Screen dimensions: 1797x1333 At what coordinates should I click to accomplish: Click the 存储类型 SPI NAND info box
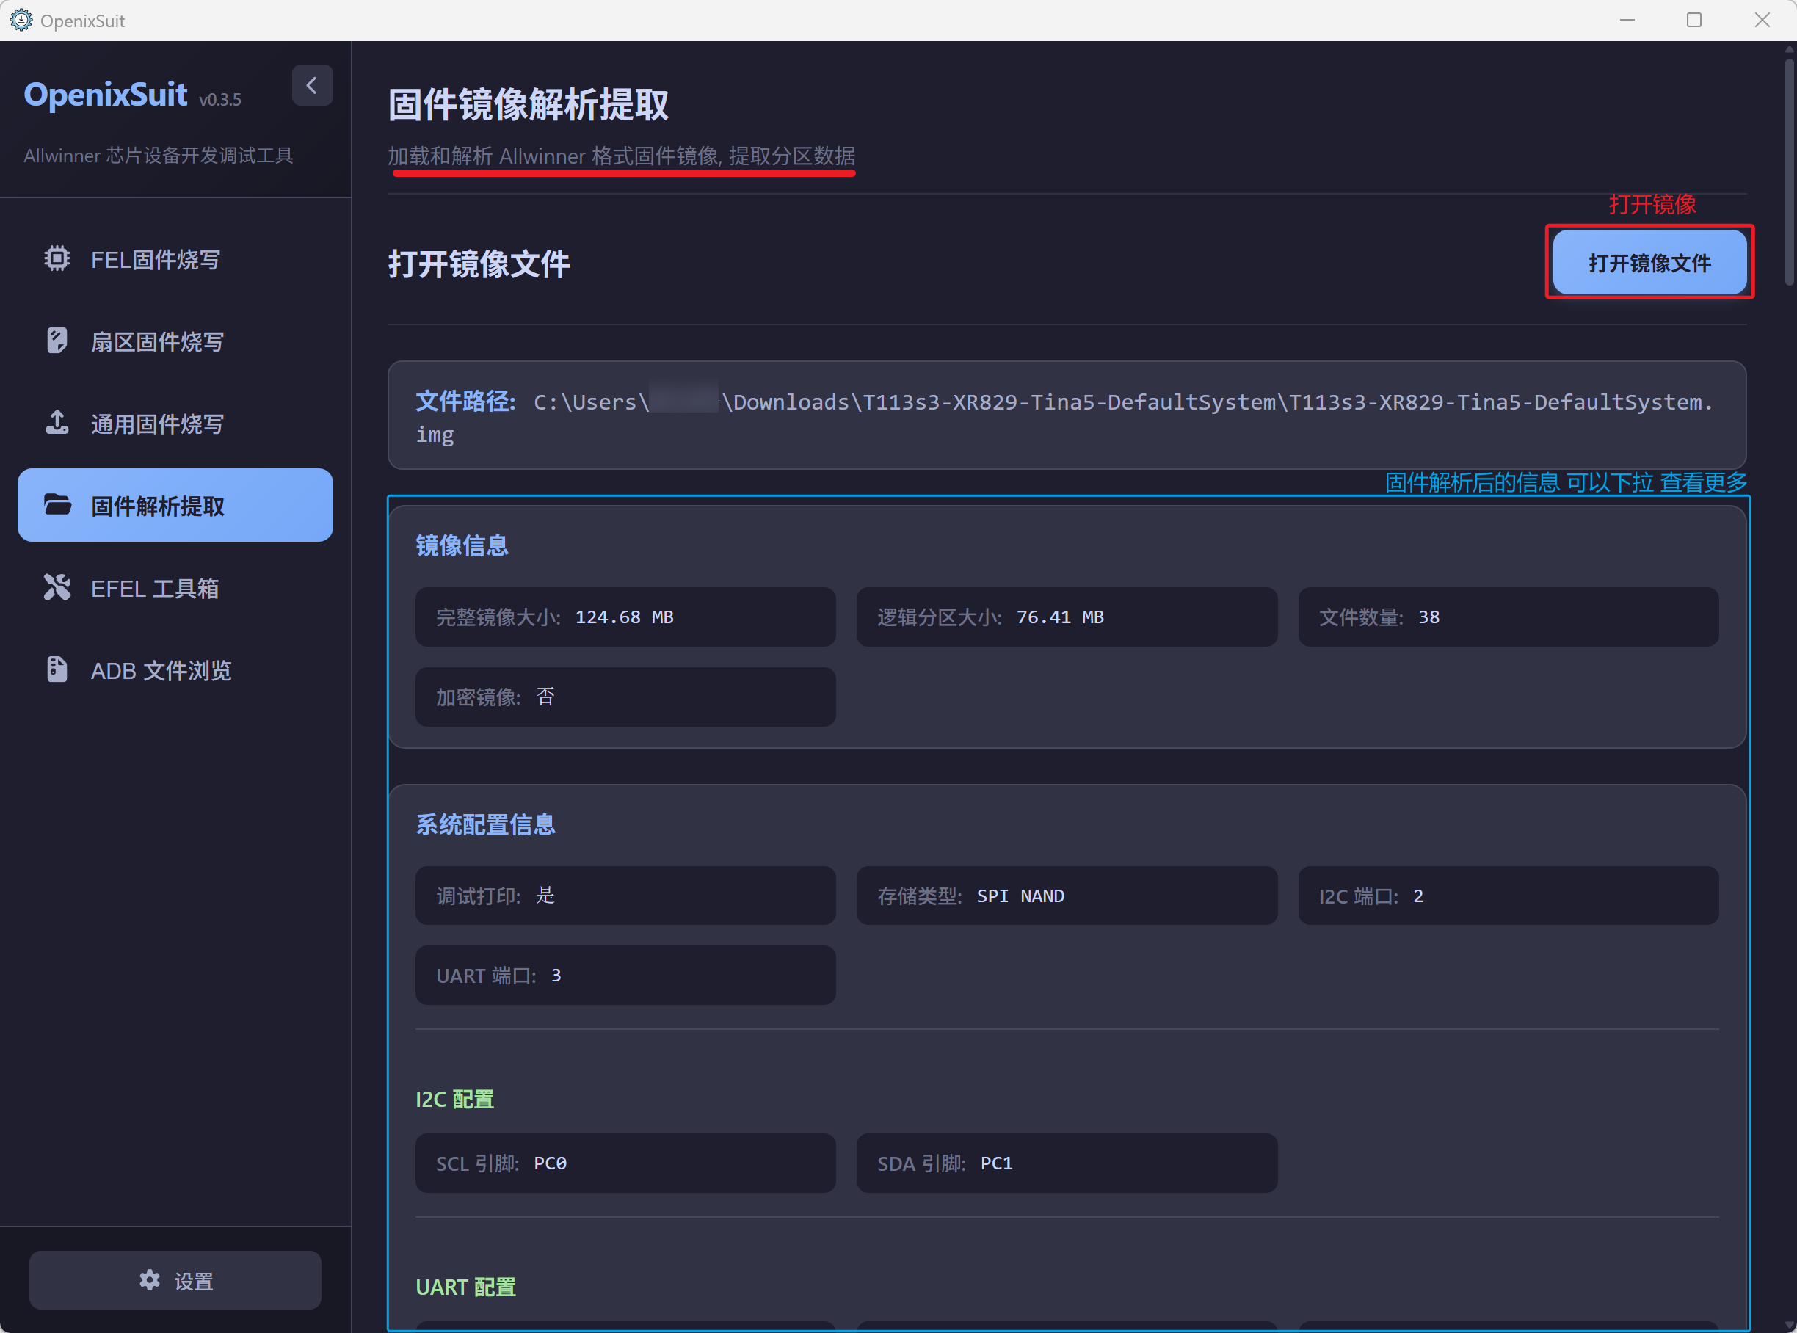[x=1066, y=896]
